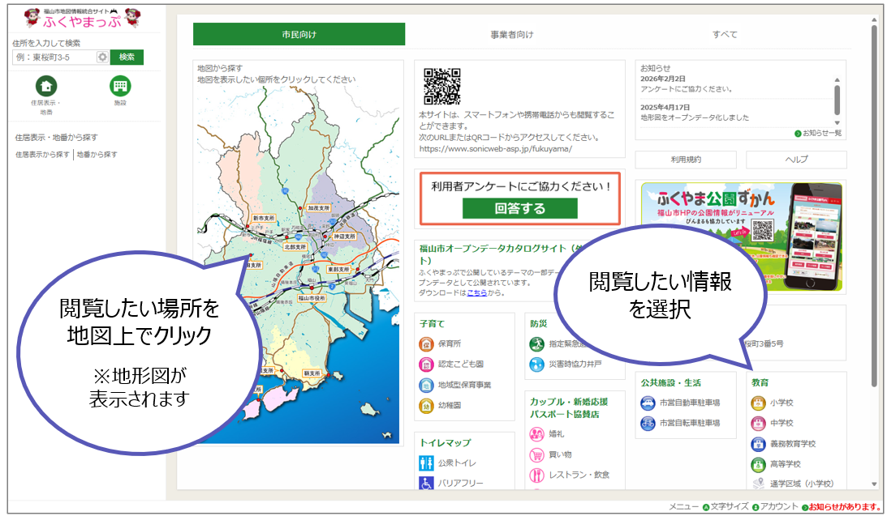
Task: Open search settings with the gear icon
Action: pyautogui.click(x=102, y=58)
